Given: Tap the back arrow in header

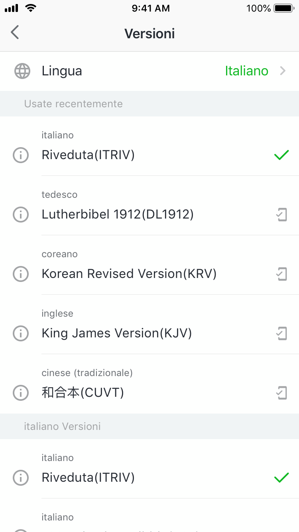Looking at the screenshot, I should coord(15,32).
